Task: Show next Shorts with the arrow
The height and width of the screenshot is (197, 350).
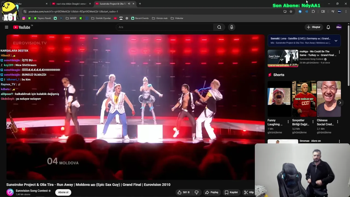Action: [340, 103]
